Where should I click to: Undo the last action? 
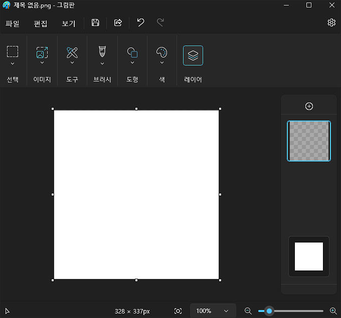140,22
